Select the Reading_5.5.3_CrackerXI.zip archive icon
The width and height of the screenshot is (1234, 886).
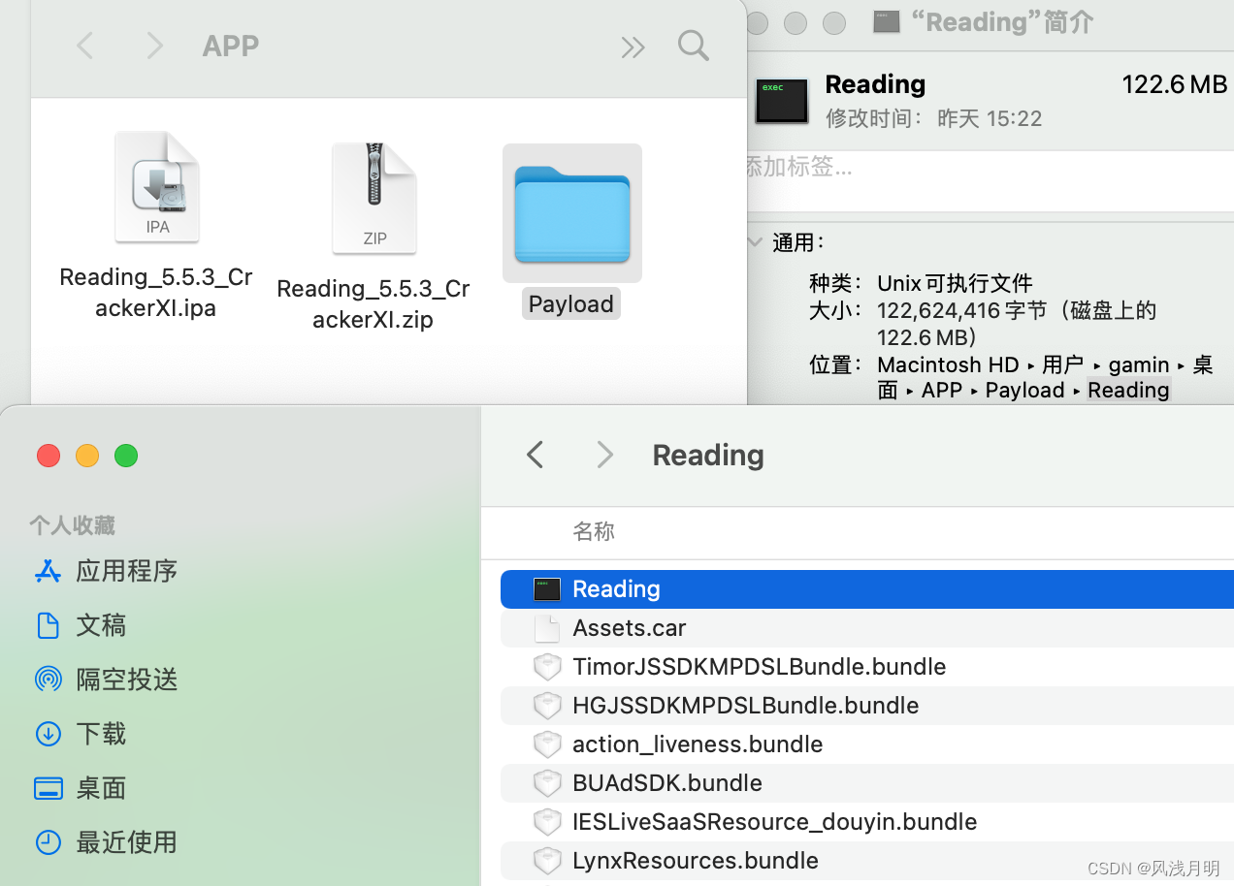point(374,198)
